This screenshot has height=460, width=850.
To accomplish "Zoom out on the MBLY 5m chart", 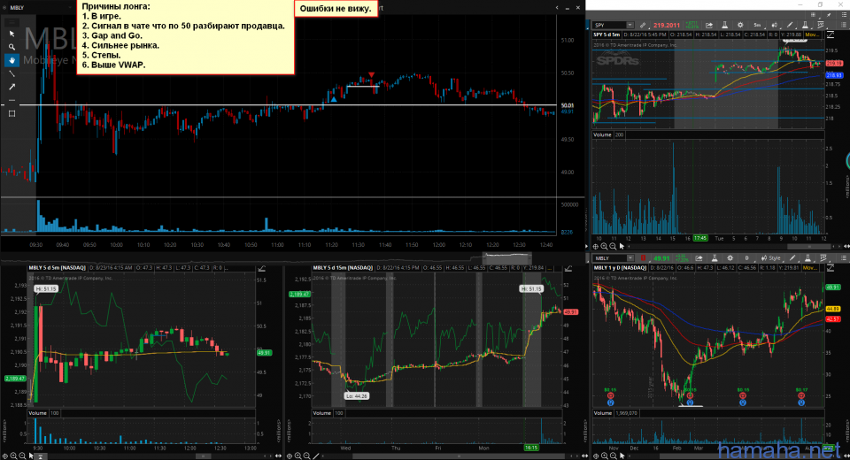I will [x=22, y=456].
